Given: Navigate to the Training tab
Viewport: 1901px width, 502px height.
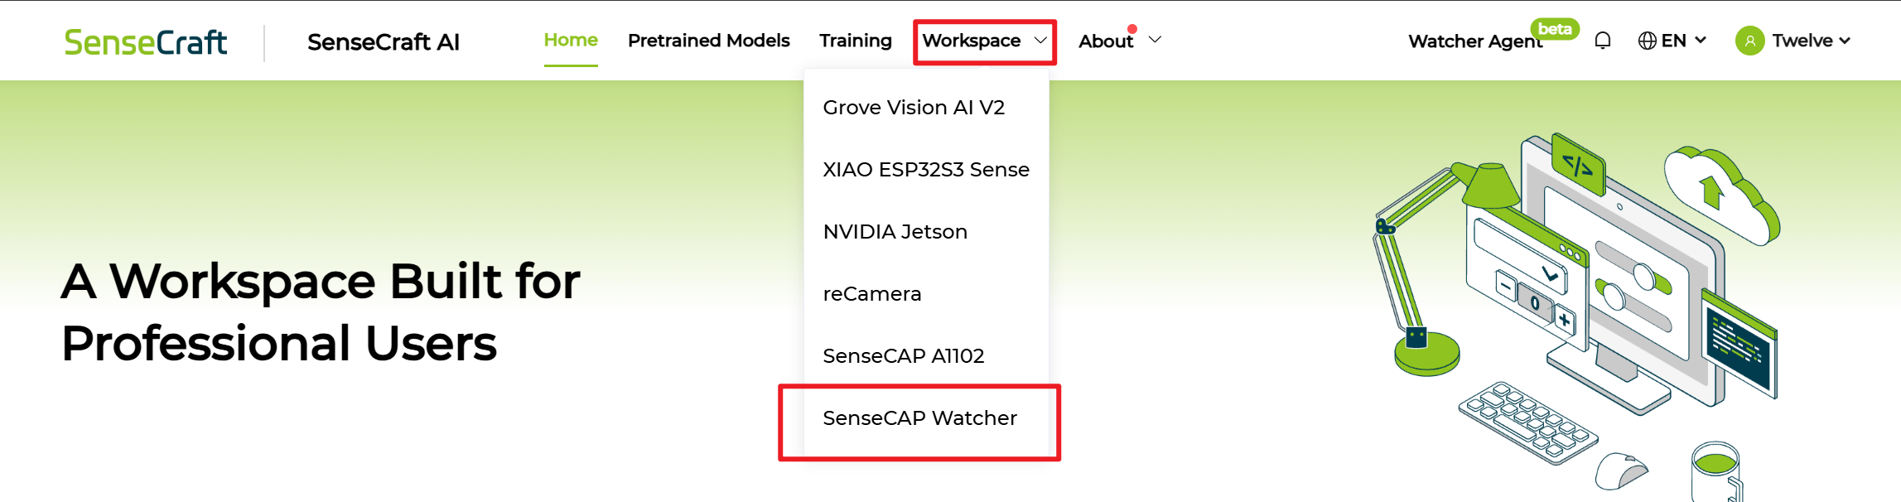Looking at the screenshot, I should point(856,41).
